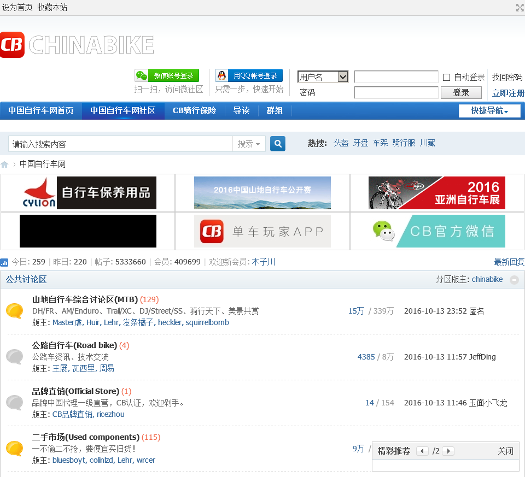Click the WeChat login icon
The image size is (525, 477).
tap(142, 75)
